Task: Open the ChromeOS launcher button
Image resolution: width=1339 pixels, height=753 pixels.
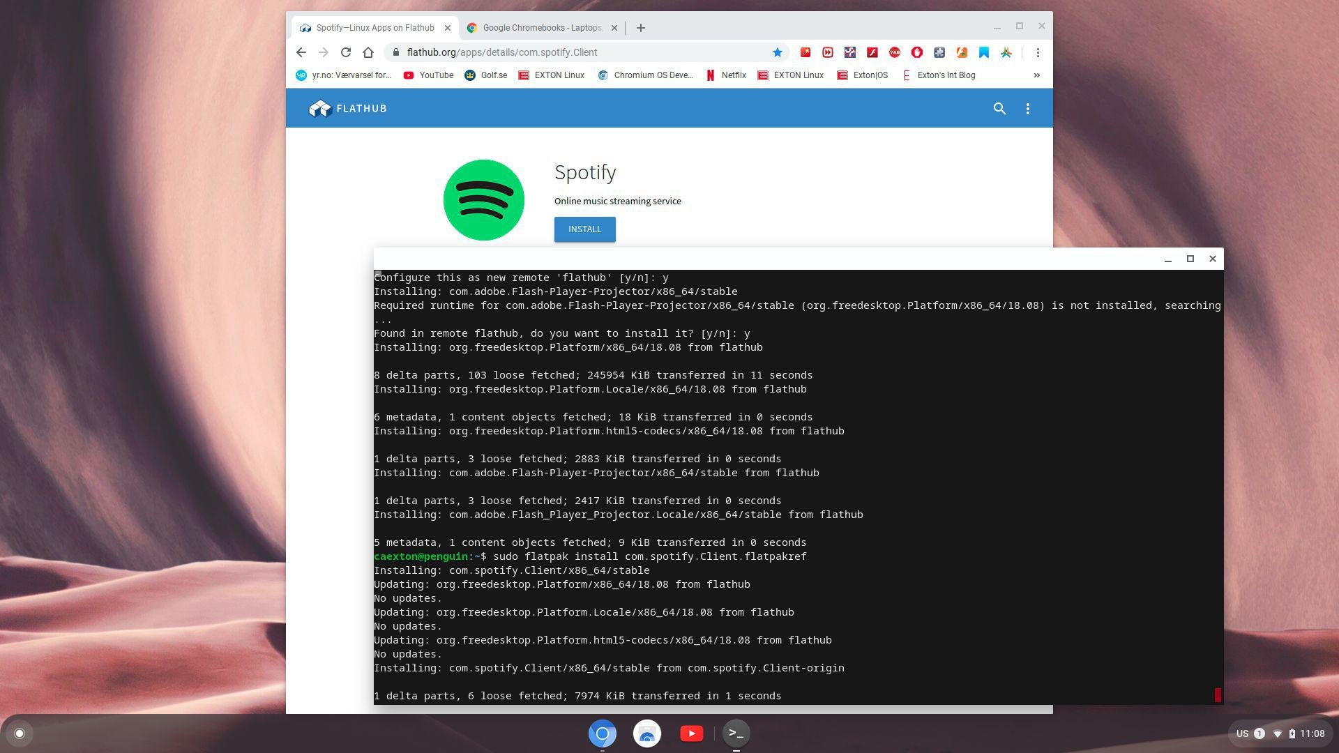Action: coord(20,733)
